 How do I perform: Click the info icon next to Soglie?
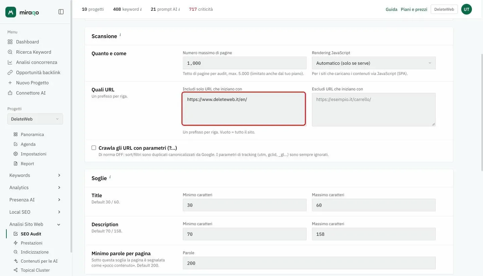[x=110, y=177]
